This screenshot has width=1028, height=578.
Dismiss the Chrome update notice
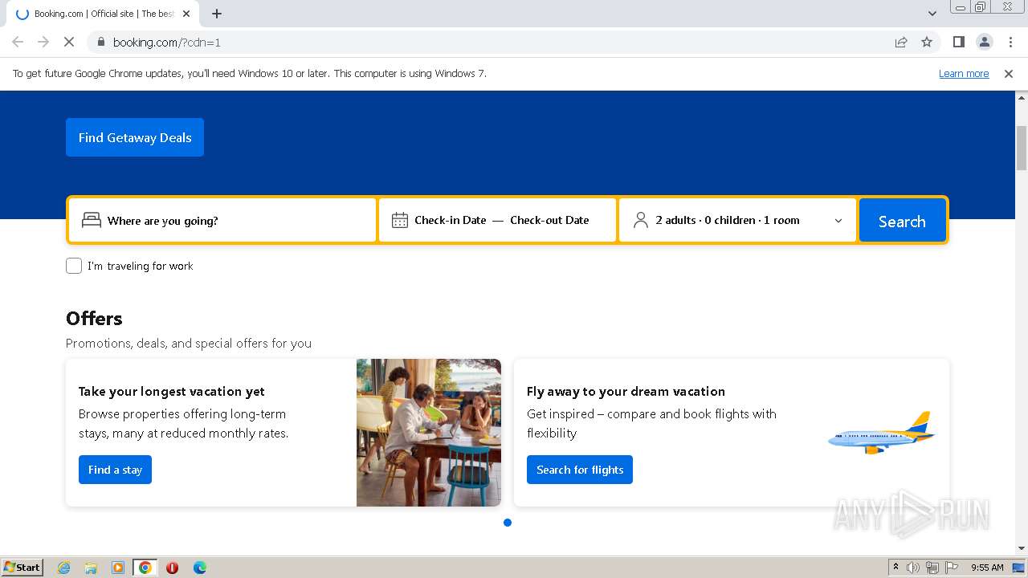1009,73
